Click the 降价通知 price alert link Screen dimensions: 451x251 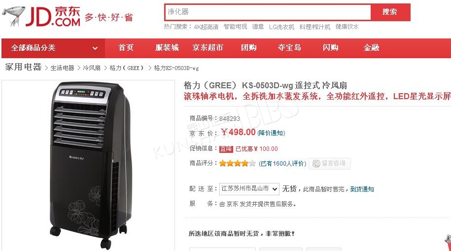click(x=271, y=133)
